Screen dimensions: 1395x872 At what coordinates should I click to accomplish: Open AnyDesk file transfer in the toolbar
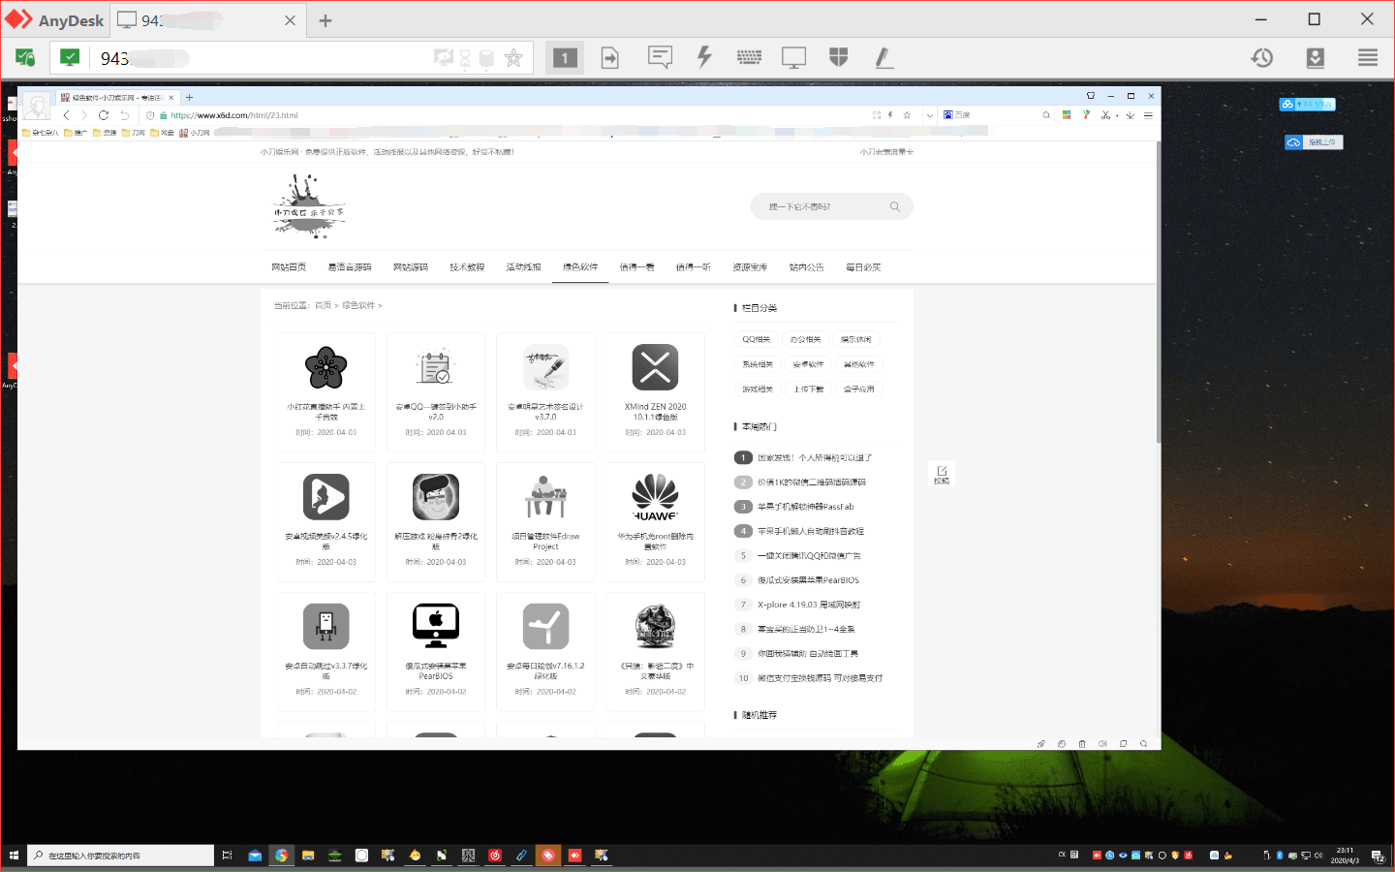coord(609,57)
